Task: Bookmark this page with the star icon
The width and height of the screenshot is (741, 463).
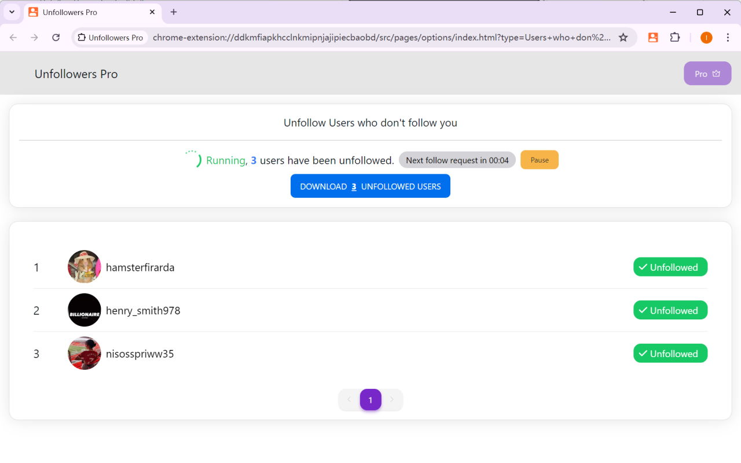Action: click(x=623, y=38)
